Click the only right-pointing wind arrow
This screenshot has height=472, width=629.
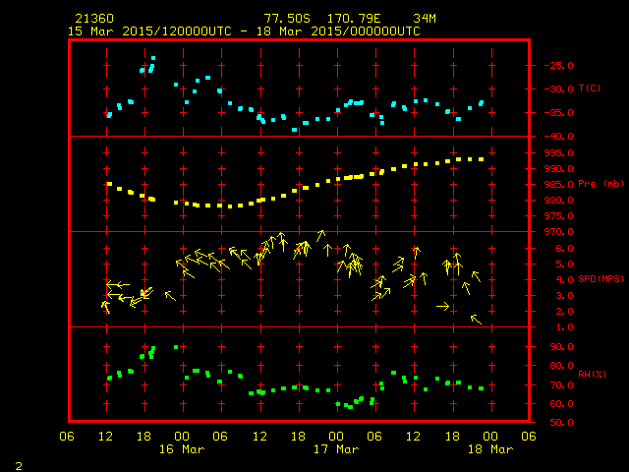(443, 306)
